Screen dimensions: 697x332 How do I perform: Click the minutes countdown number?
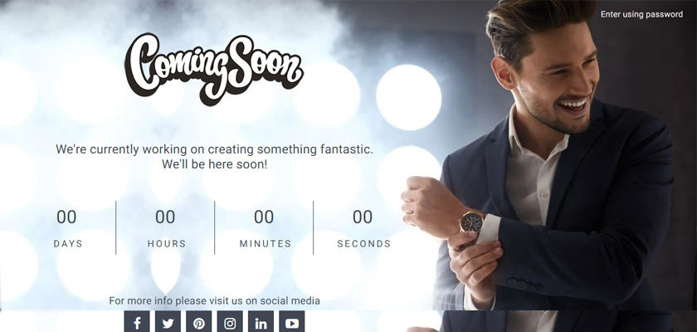264,217
